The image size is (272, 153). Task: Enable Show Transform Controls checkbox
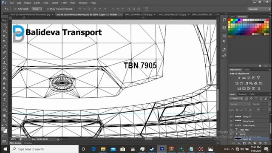point(48,9)
